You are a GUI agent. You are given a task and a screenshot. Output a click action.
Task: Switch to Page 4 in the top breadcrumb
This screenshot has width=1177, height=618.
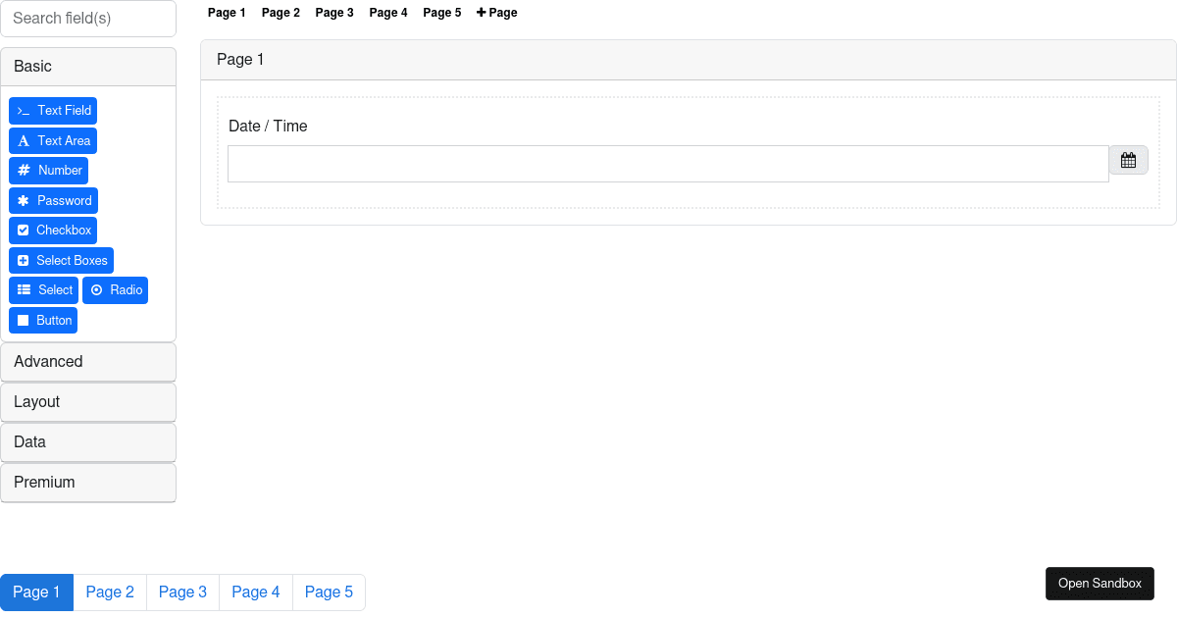point(388,13)
